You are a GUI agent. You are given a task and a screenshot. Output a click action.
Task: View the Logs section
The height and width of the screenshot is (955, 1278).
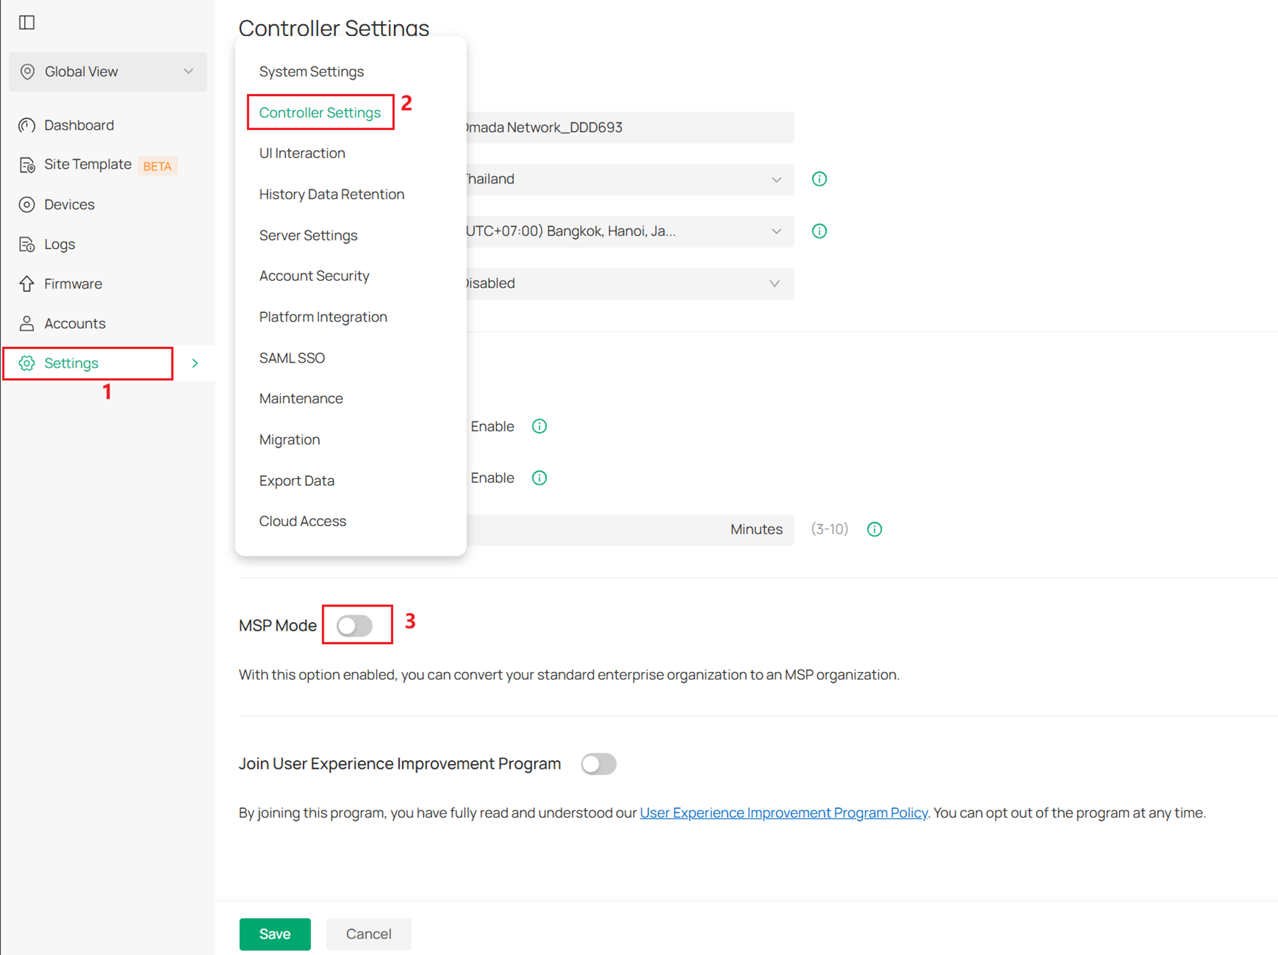tap(59, 243)
